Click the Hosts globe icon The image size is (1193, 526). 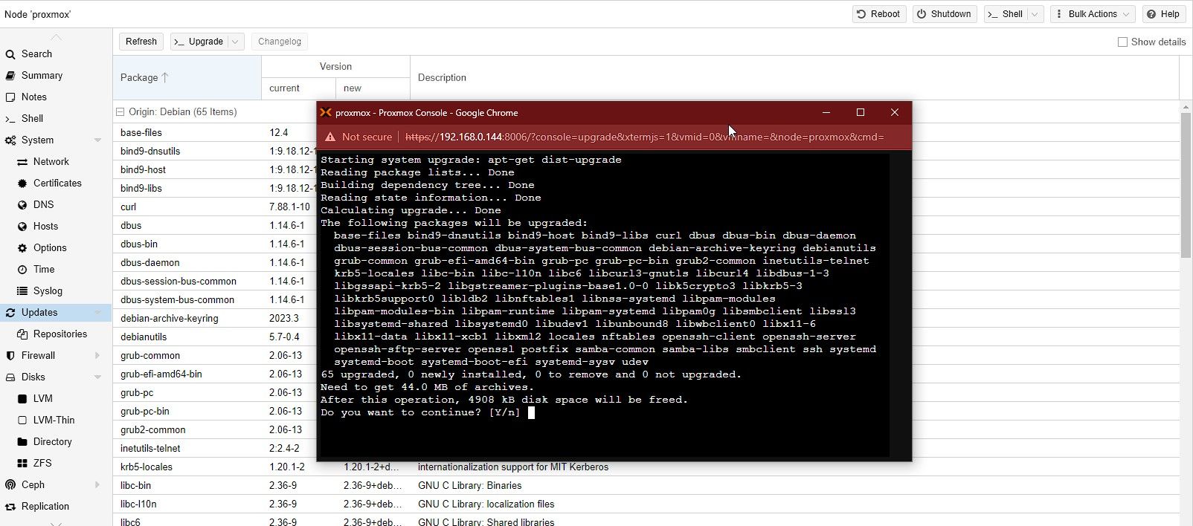[22, 227]
